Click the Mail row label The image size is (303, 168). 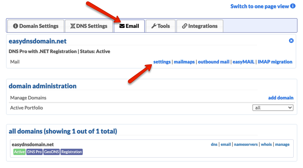[15, 62]
